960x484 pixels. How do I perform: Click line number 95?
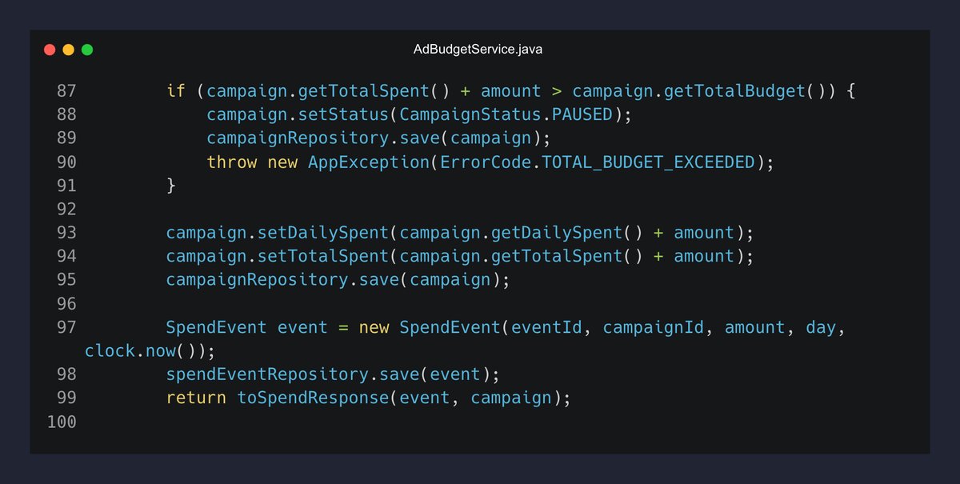pyautogui.click(x=66, y=279)
